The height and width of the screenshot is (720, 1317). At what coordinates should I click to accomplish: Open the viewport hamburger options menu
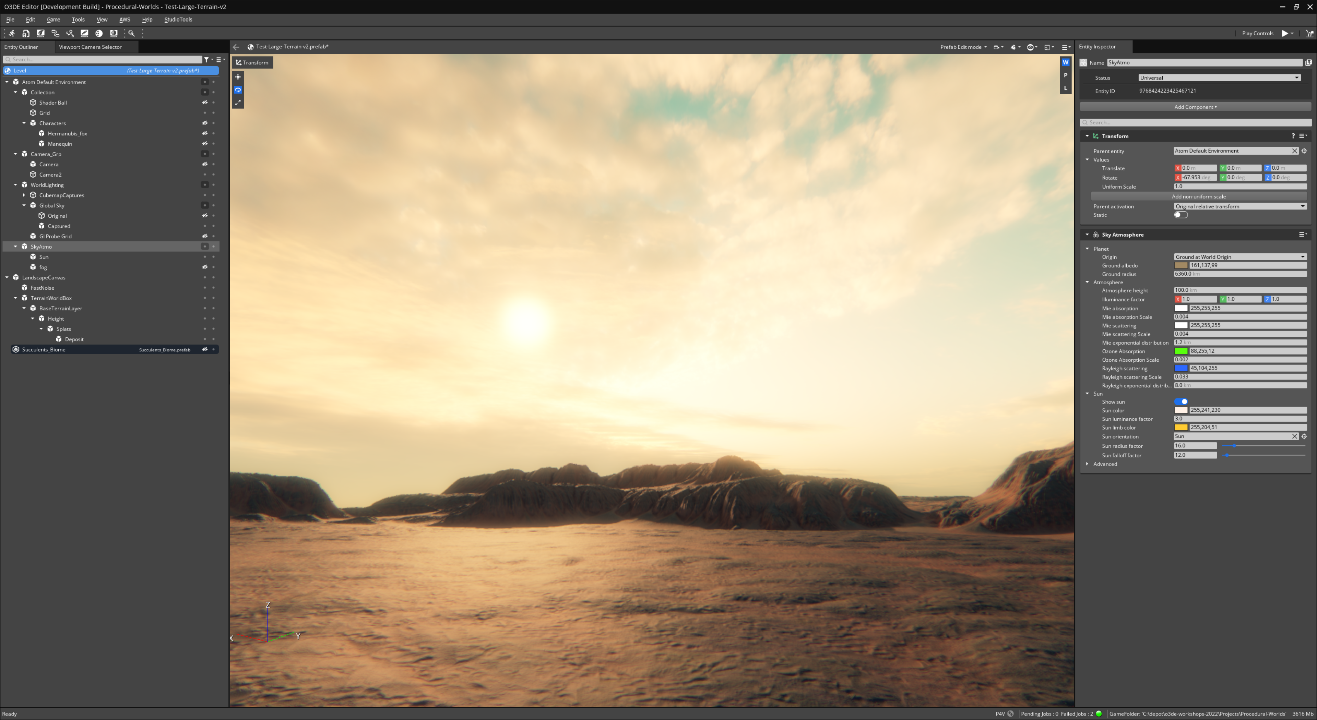1066,47
